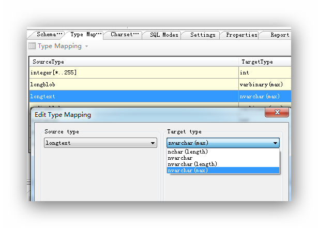Open the Charset tab
This screenshot has height=228, width=318.
[124, 35]
